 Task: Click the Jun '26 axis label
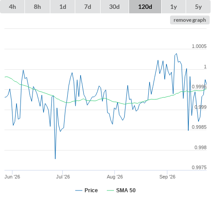12,177
